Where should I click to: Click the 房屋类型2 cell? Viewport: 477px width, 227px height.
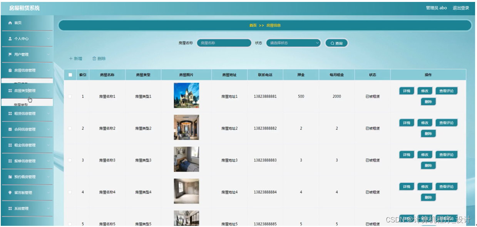pos(143,128)
